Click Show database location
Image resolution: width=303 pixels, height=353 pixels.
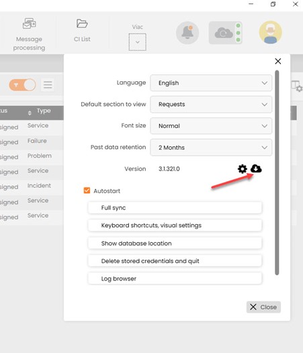(175, 244)
